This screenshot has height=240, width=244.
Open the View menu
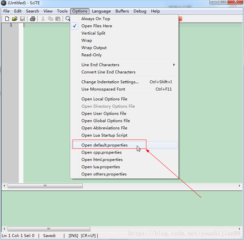coord(48,11)
